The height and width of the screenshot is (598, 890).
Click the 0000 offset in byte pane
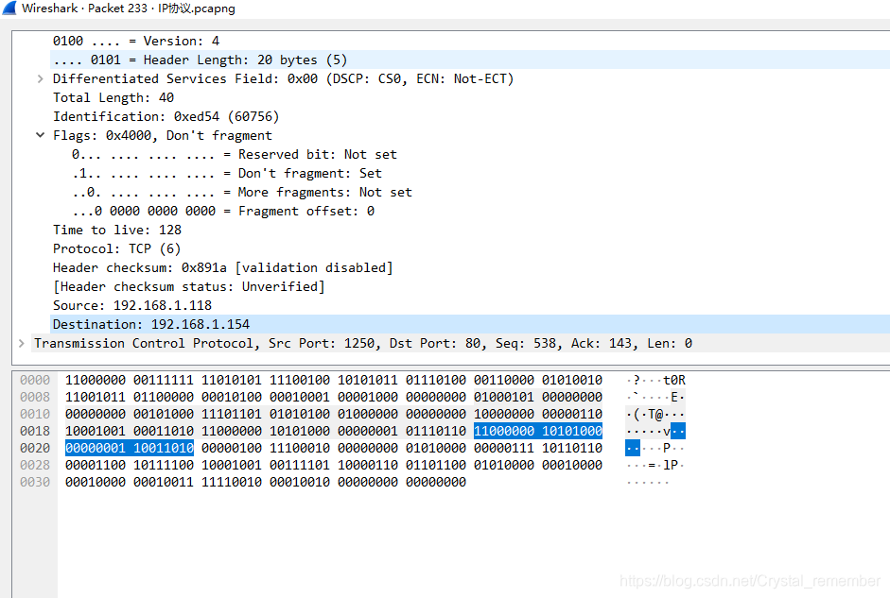pos(35,380)
